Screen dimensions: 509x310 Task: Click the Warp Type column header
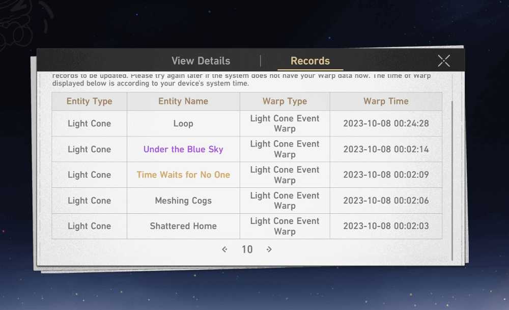pyautogui.click(x=285, y=101)
